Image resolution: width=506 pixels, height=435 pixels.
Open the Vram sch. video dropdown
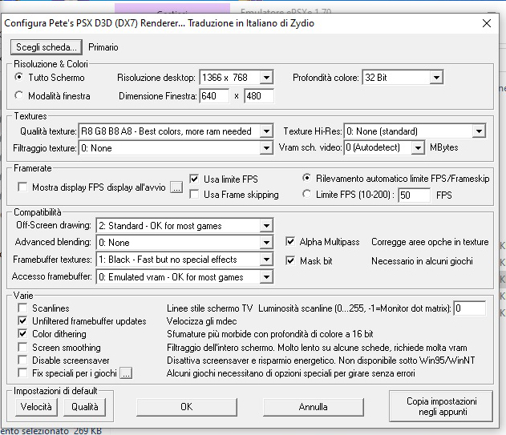384,147
